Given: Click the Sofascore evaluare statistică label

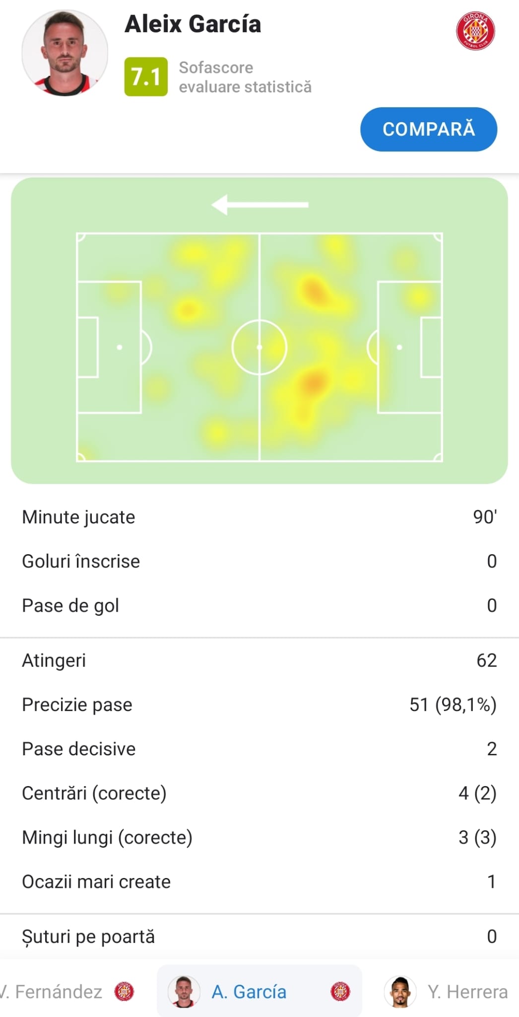Looking at the screenshot, I should (x=245, y=77).
